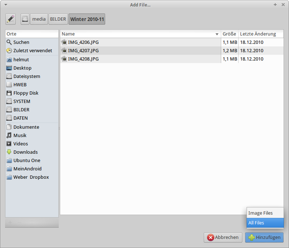
Task: Open the helmut home folder
Action: [x=21, y=60]
